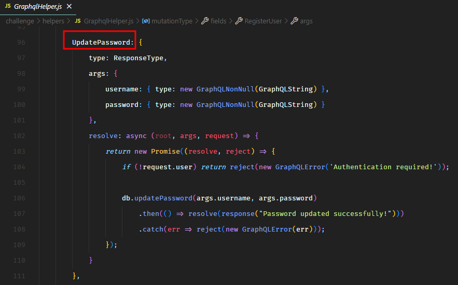458x285 pixels.
Task: Click the JS icon in the breadcrumb
Action: tap(78, 21)
